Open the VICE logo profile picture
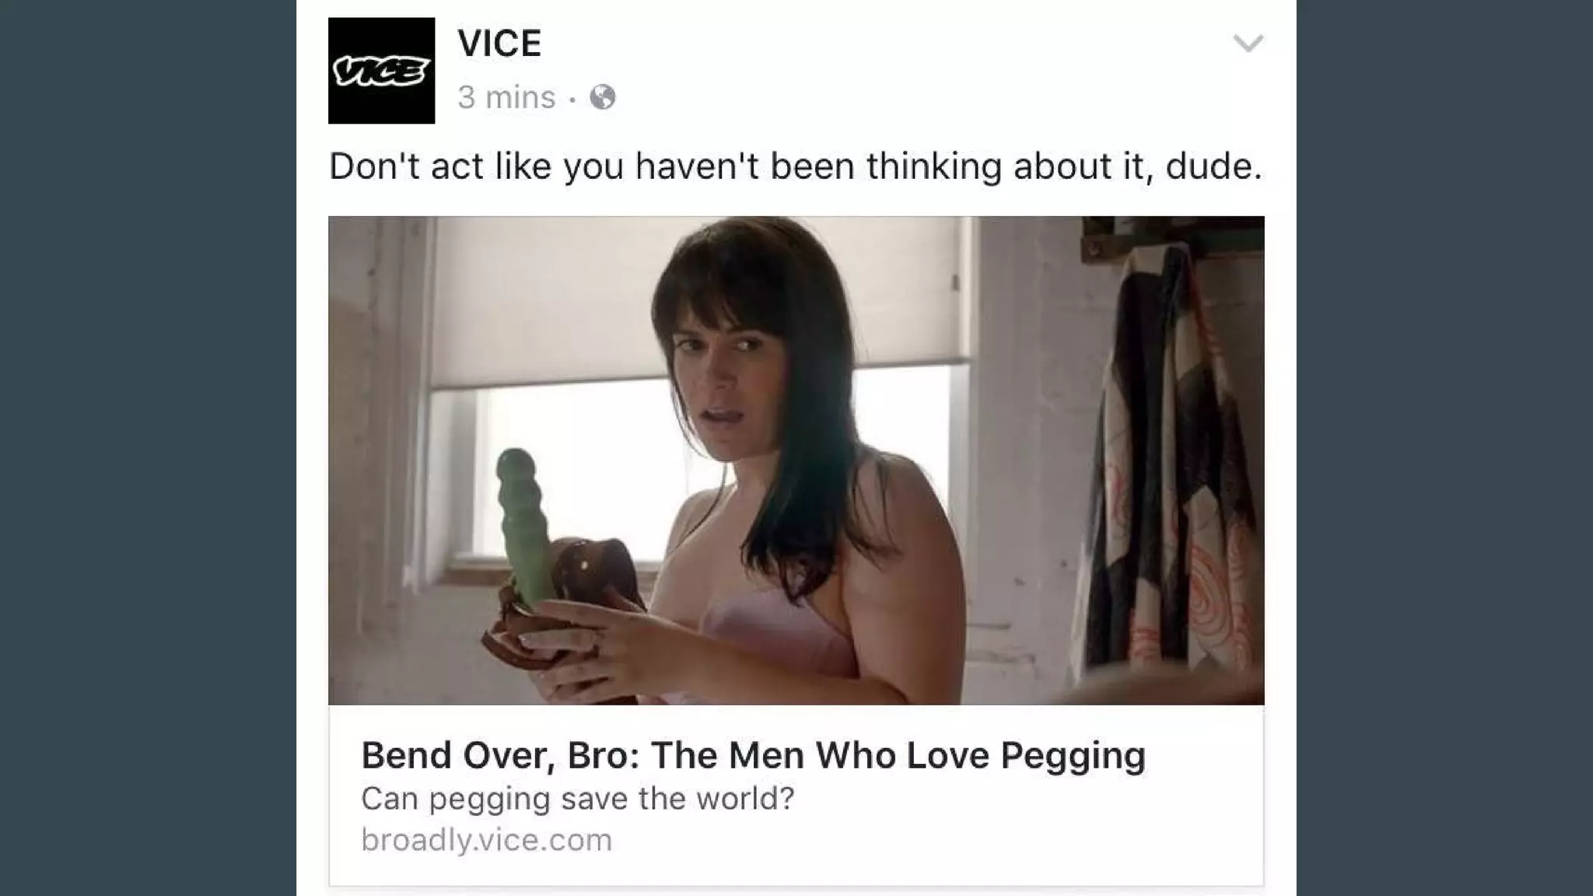 tap(381, 71)
